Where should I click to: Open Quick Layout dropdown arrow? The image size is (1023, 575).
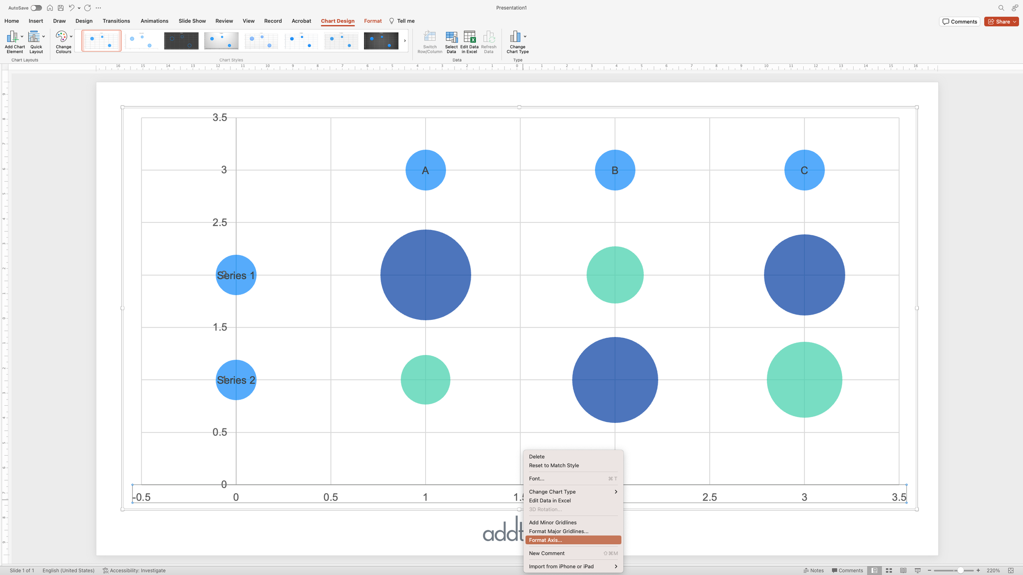pos(43,36)
